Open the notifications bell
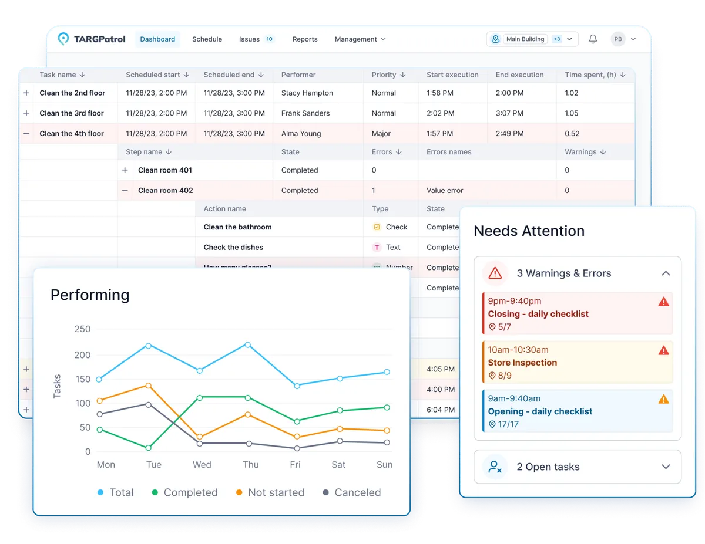 [593, 39]
